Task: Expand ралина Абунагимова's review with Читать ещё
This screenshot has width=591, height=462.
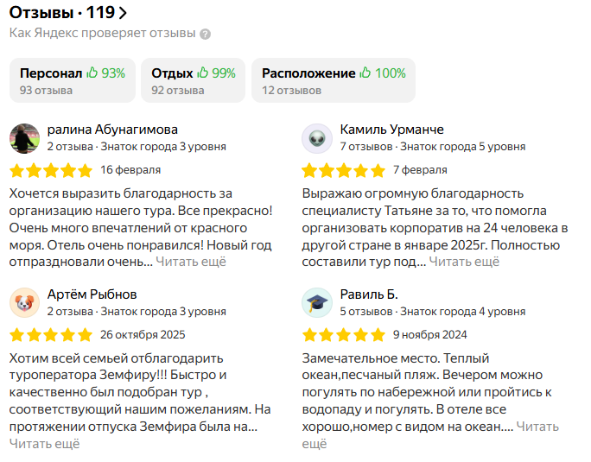Action: (191, 262)
